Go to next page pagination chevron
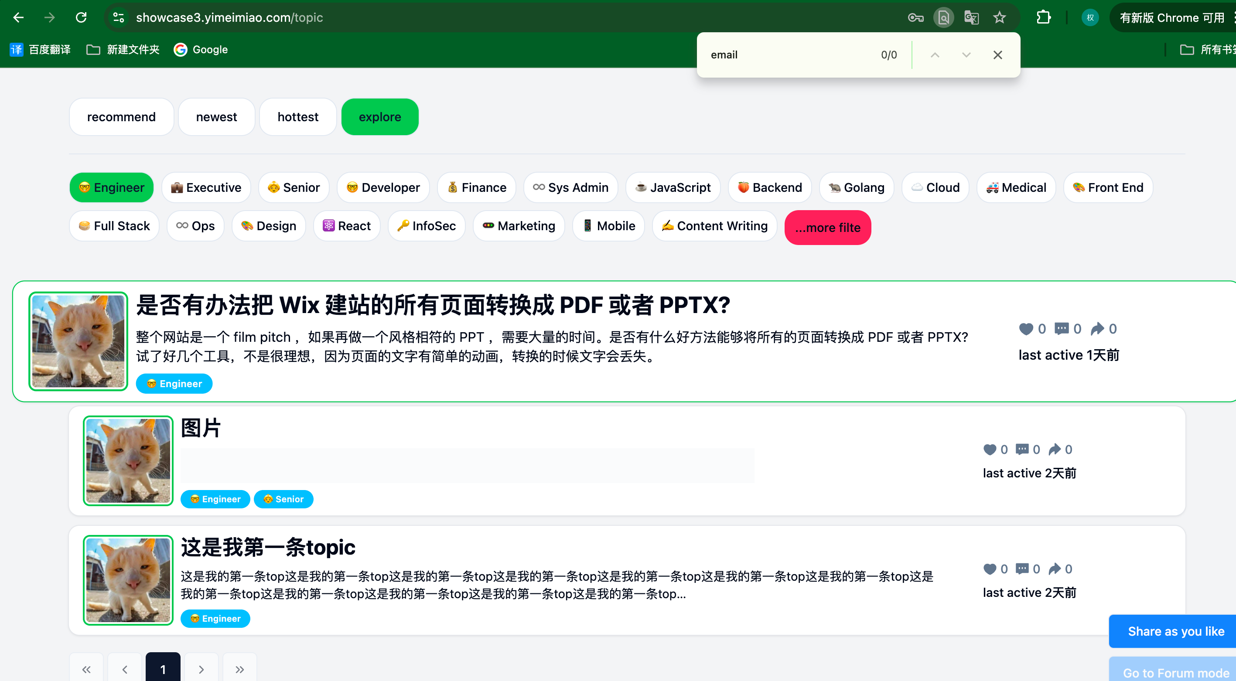Image resolution: width=1236 pixels, height=681 pixels. click(201, 668)
